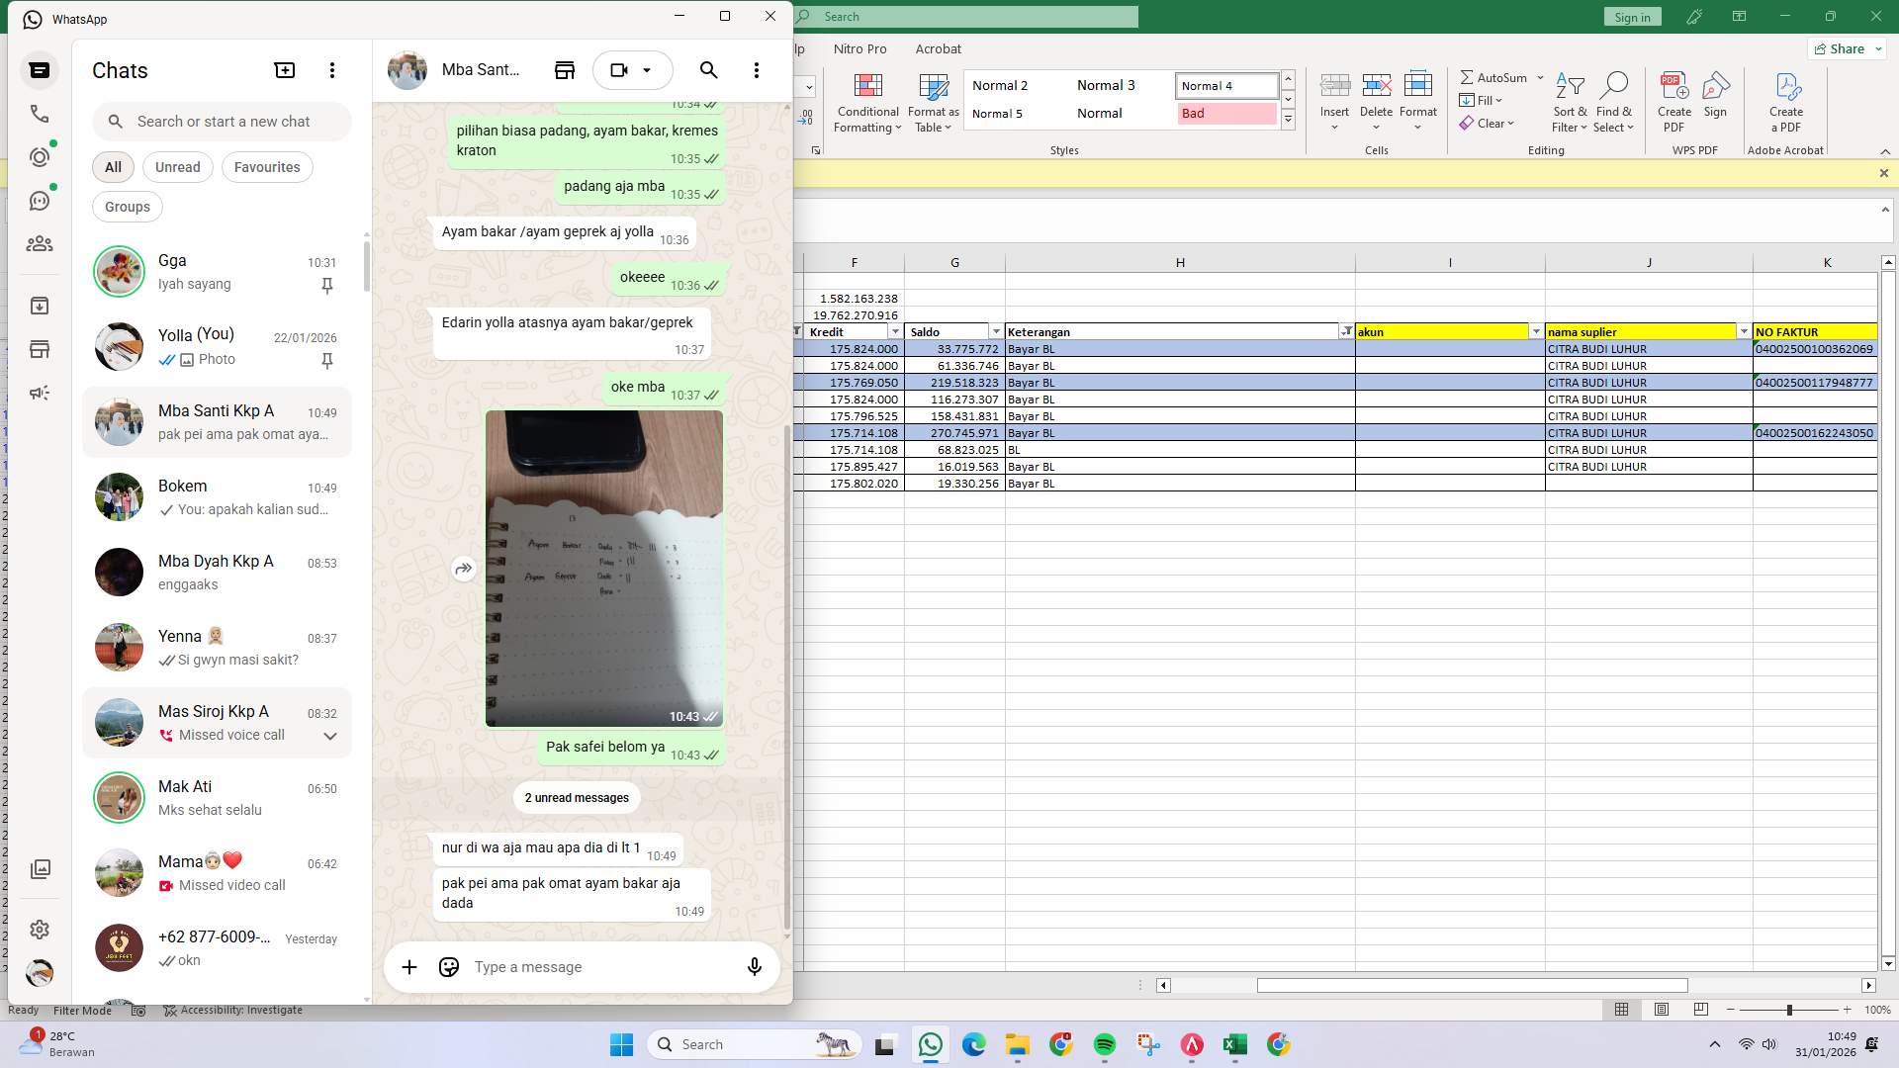Jump to the 2 unread messages

(576, 797)
